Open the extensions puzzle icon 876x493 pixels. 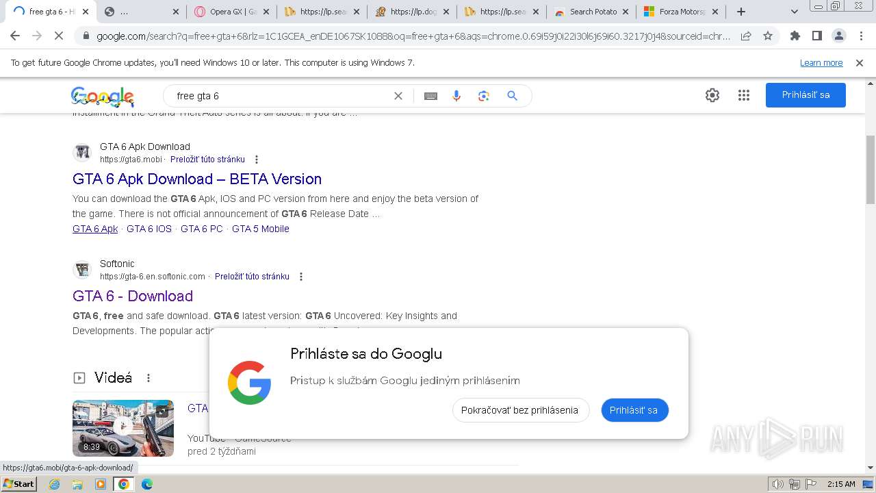click(795, 36)
